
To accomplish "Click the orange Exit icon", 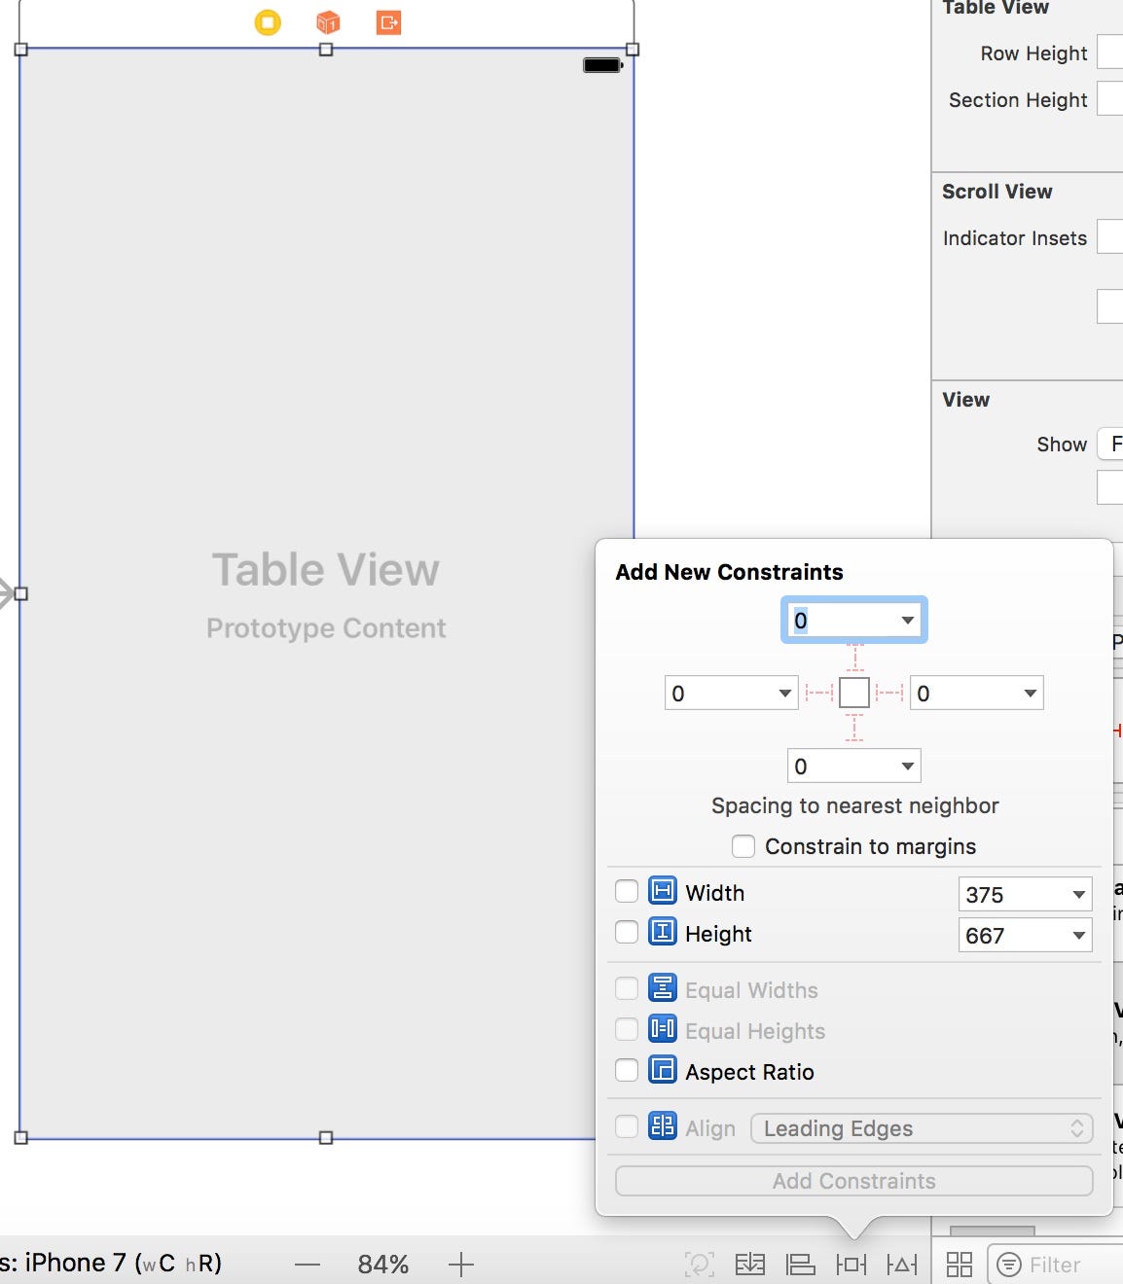I will pos(389,22).
